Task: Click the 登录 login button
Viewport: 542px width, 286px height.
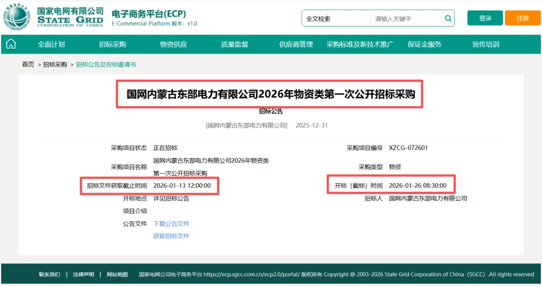Action: [x=485, y=18]
